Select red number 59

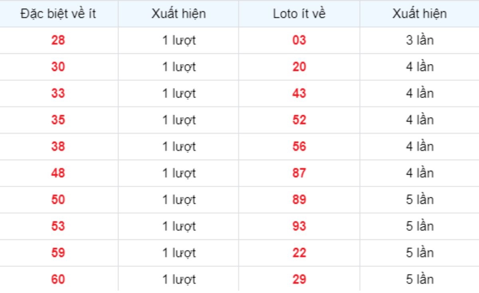pos(58,253)
